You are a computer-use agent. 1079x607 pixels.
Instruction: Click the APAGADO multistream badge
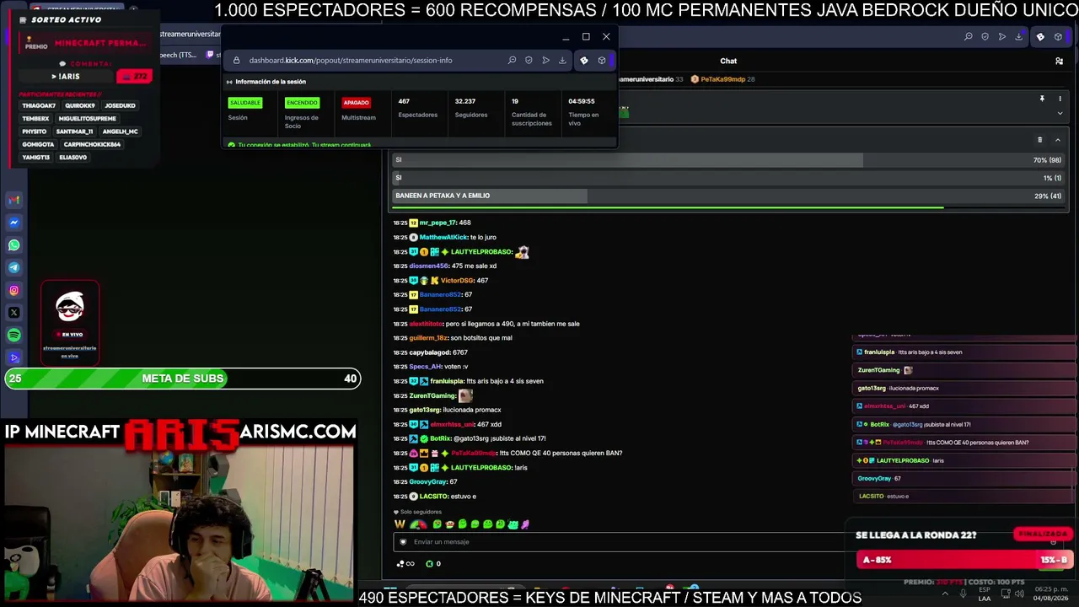point(356,103)
